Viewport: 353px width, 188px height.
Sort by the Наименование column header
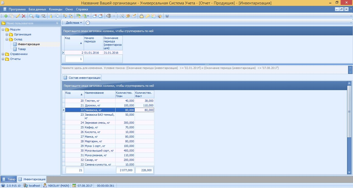coord(100,94)
